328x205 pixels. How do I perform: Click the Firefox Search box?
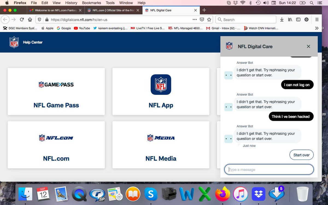(x=246, y=20)
